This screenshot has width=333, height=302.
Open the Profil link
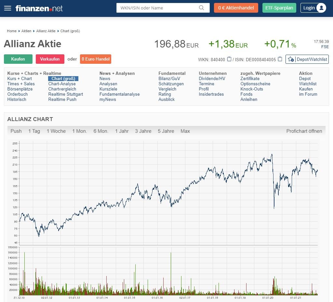tap(204, 89)
